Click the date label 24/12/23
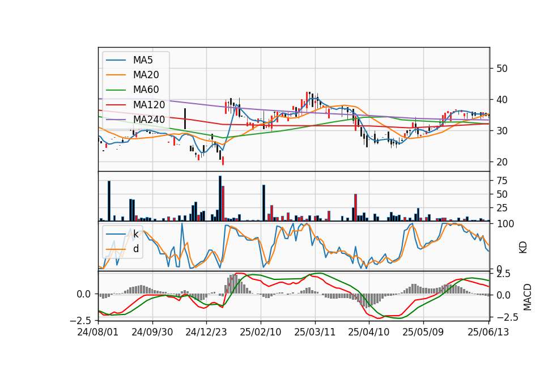 click(x=206, y=332)
